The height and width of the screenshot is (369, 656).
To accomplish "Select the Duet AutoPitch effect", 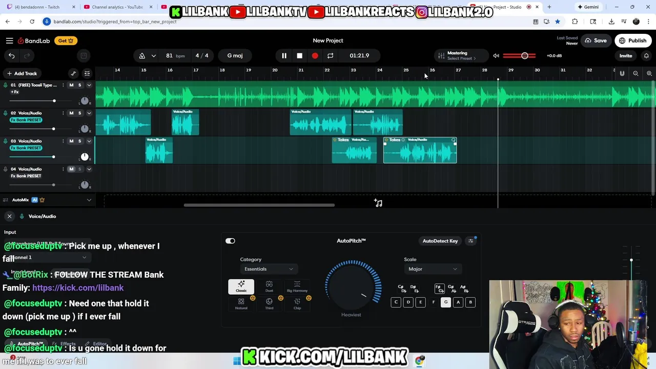I will tap(269, 286).
